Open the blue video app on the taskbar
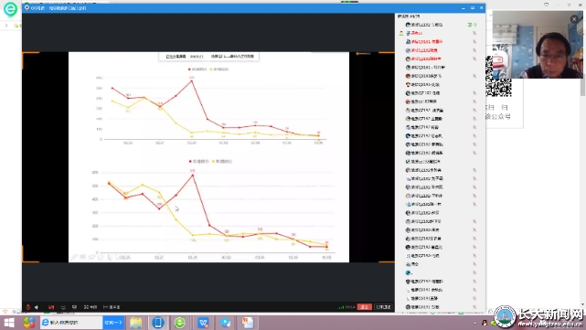This screenshot has height=330, width=586. 225,323
